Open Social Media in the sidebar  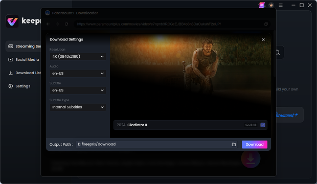(24, 60)
